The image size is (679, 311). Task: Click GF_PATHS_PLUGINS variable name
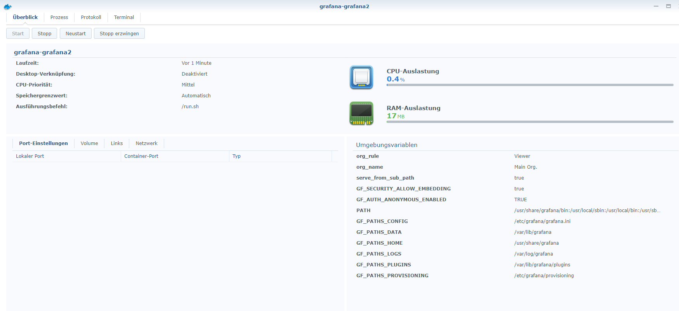tap(384, 264)
